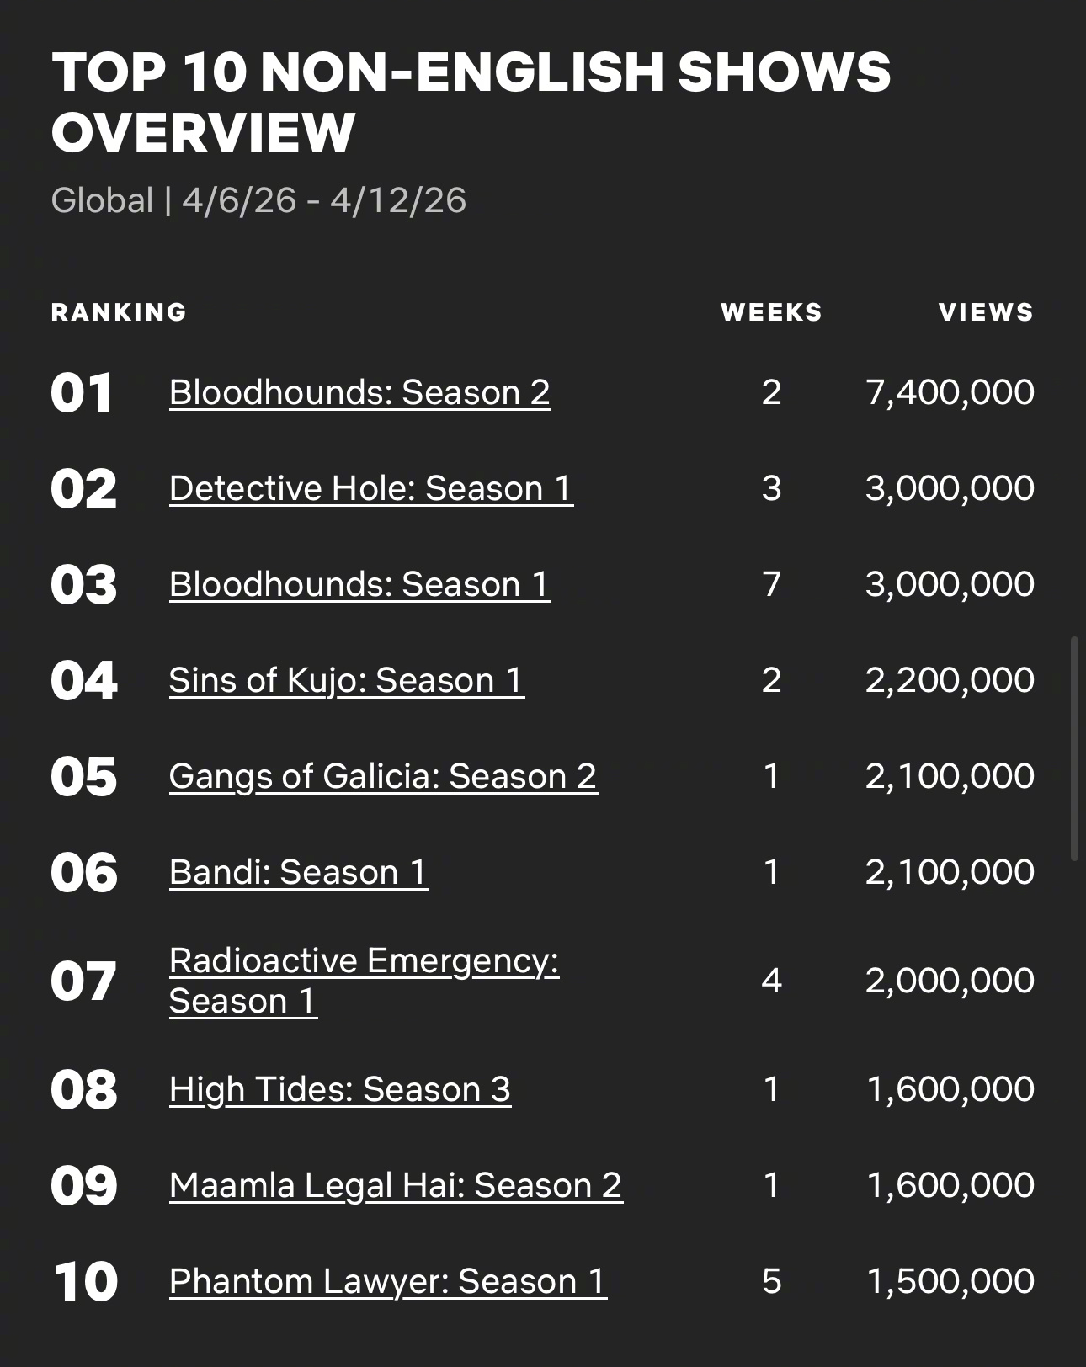Open Sins of Kujo: Season 1

point(347,680)
